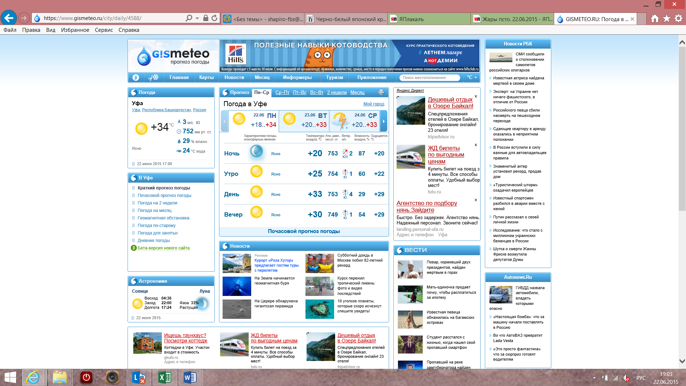Click the page scrollbar down arrow
Image resolution: width=686 pixels, height=386 pixels.
(x=682, y=361)
